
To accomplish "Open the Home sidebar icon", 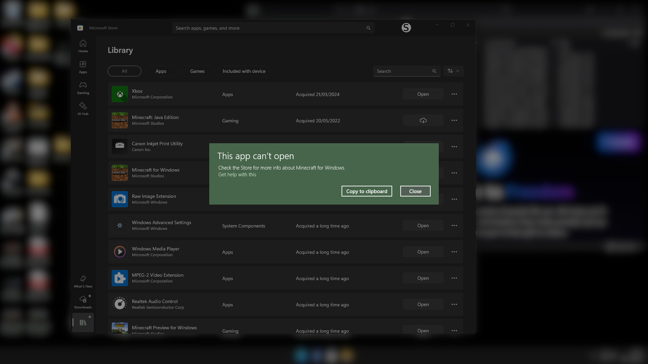I will [83, 46].
